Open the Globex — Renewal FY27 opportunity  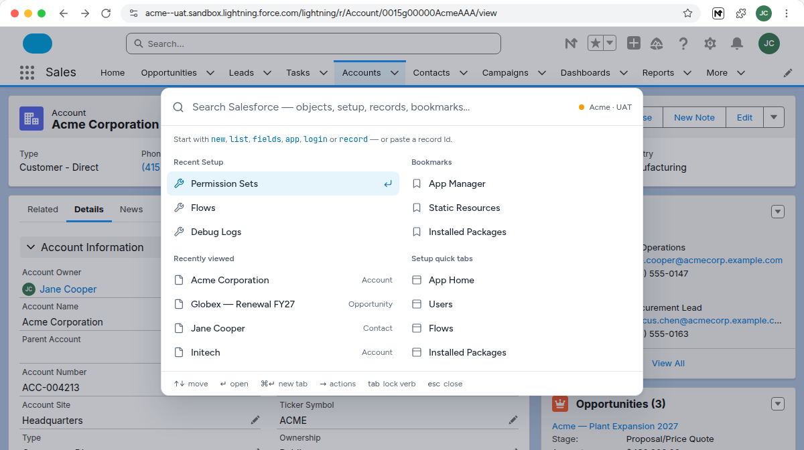click(283, 304)
